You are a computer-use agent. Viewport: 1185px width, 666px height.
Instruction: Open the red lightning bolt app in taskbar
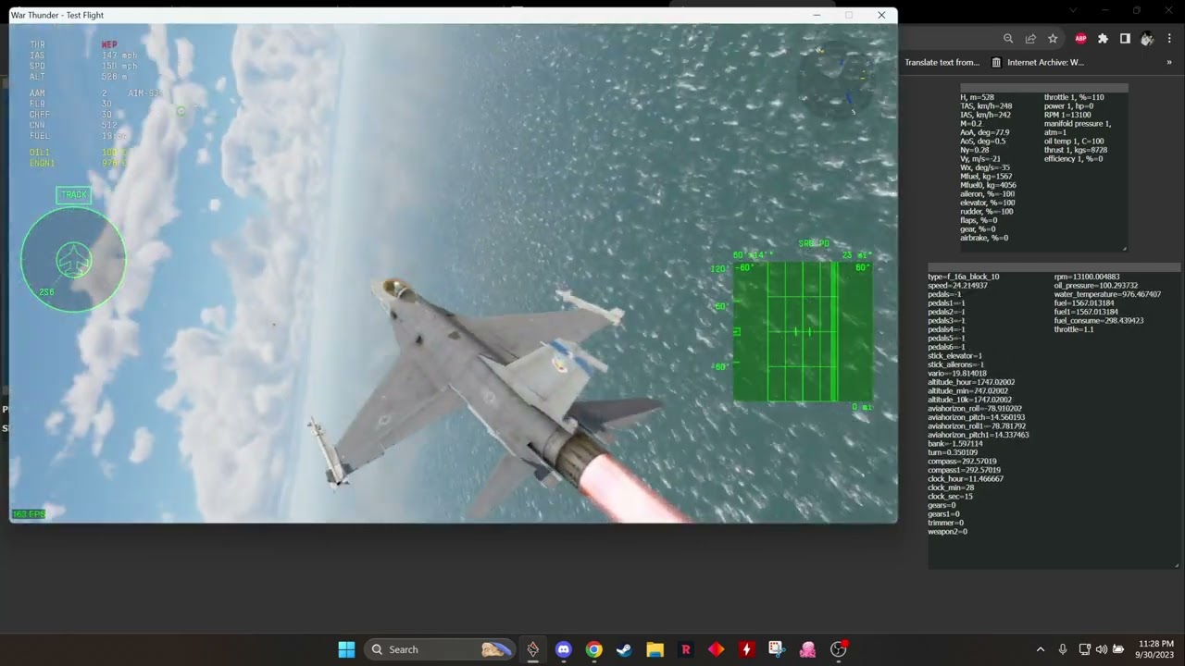[746, 649]
